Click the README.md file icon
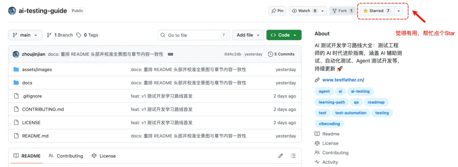This screenshot has height=167, width=458. [17, 136]
